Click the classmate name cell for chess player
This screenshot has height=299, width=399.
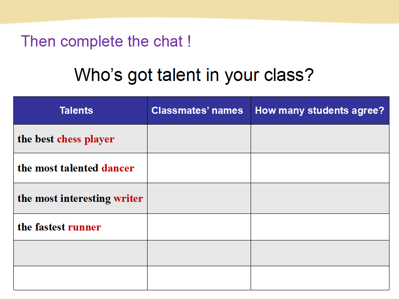click(x=199, y=139)
